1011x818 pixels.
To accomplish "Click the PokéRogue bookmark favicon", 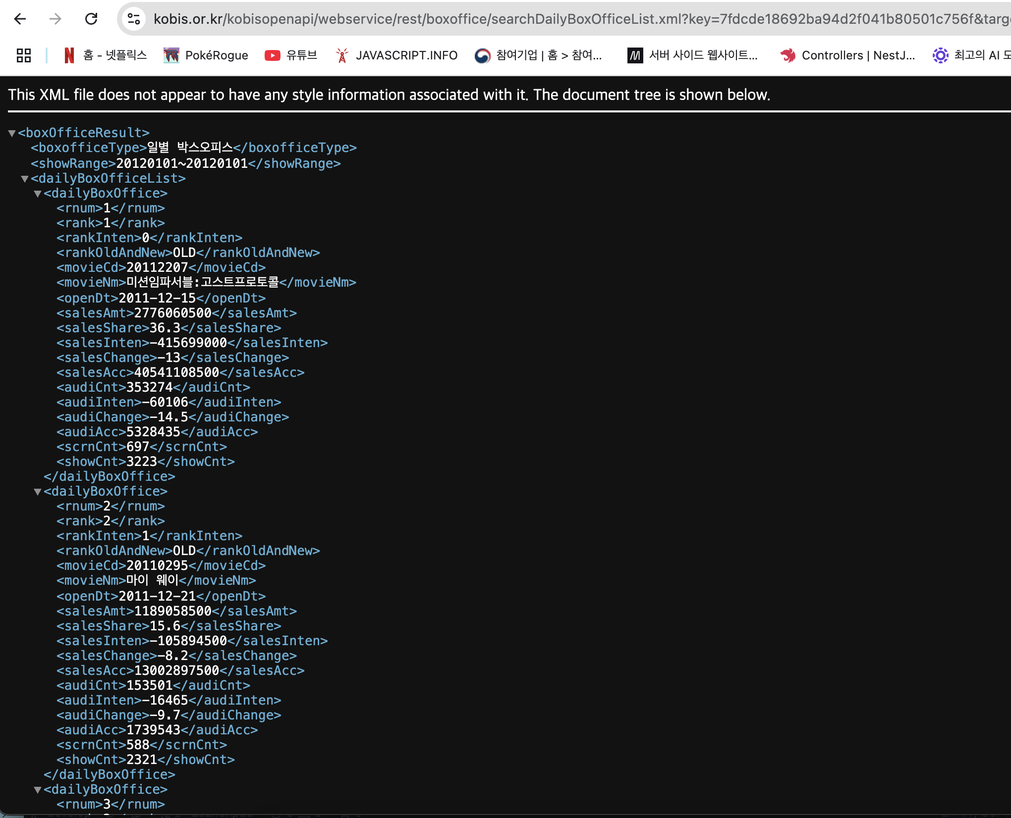I will [171, 55].
